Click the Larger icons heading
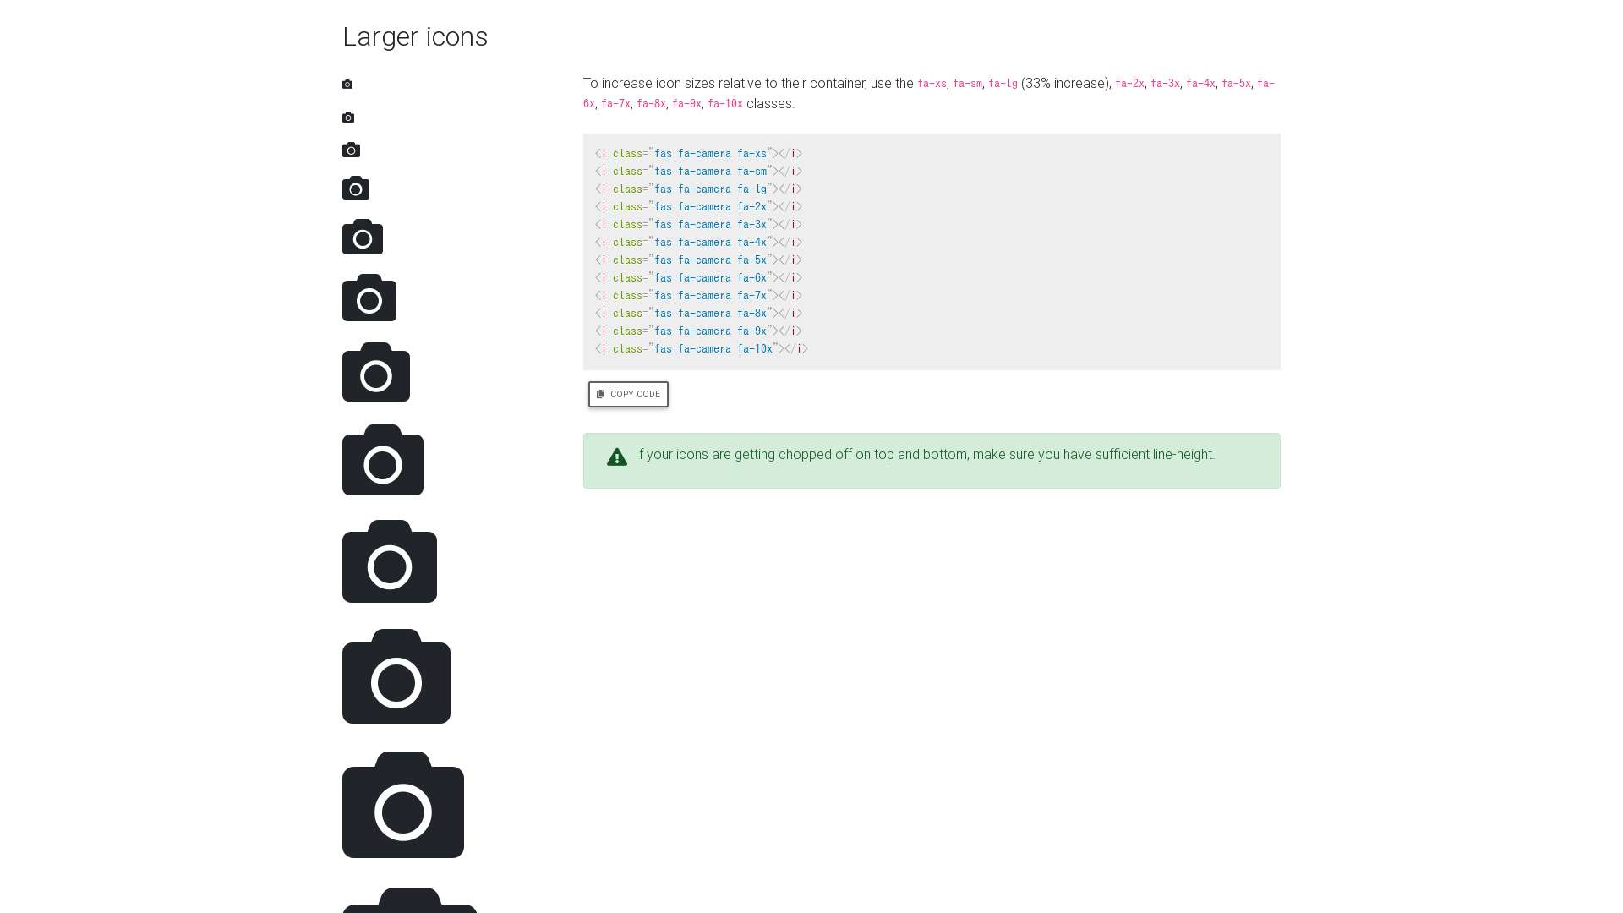 415,37
